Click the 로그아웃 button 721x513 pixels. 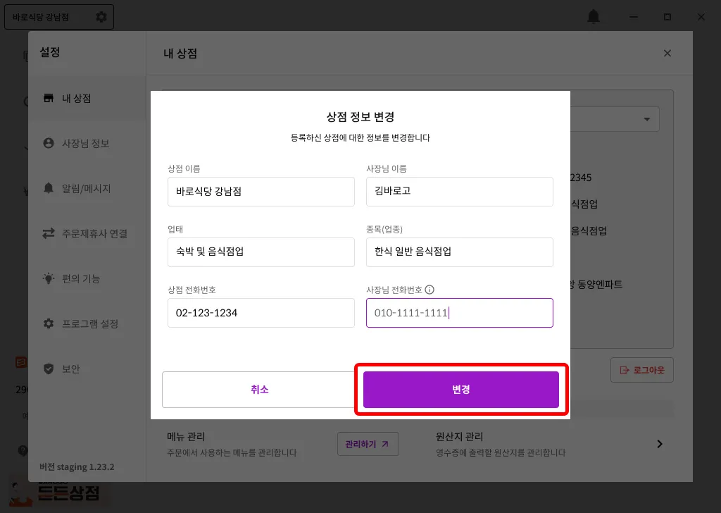pyautogui.click(x=642, y=370)
